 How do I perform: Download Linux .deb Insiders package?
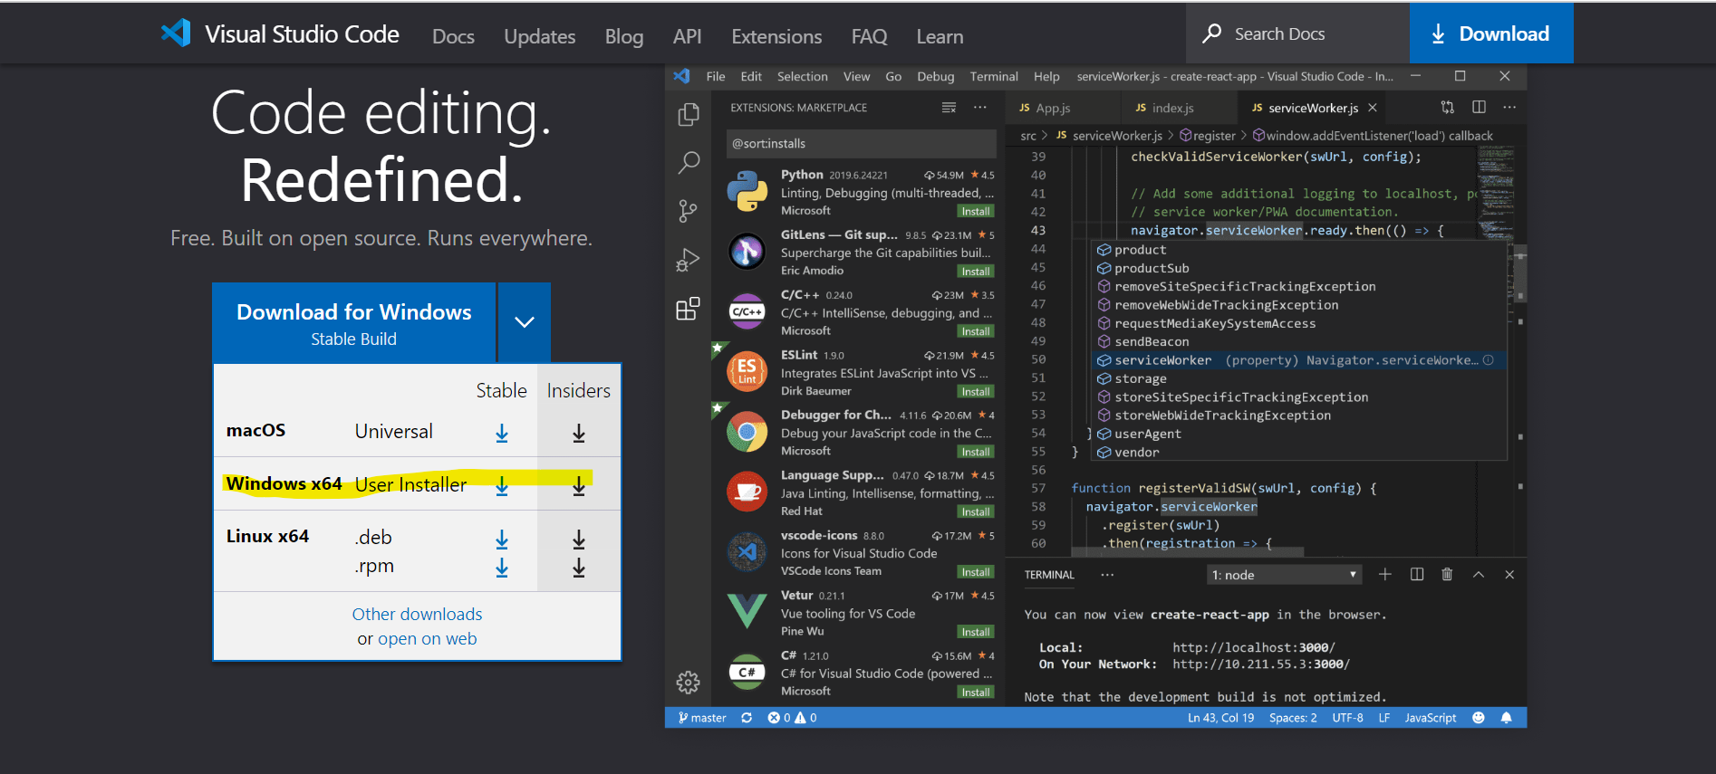[579, 540]
